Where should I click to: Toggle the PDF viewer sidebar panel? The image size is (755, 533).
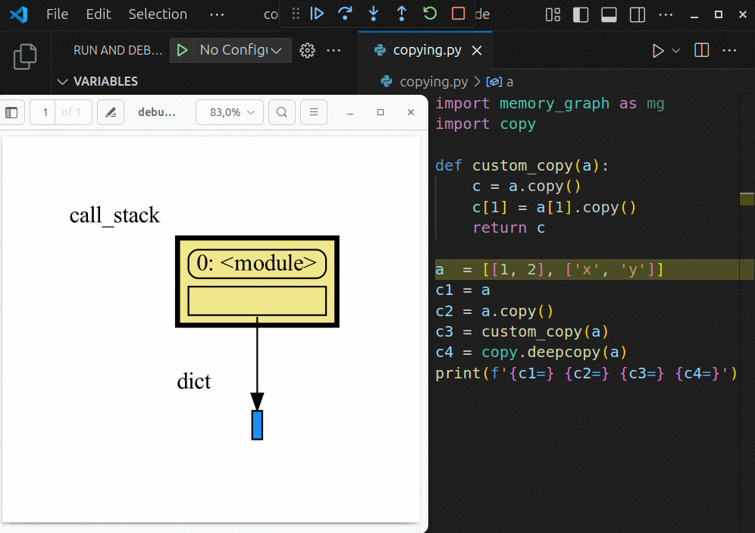[11, 111]
